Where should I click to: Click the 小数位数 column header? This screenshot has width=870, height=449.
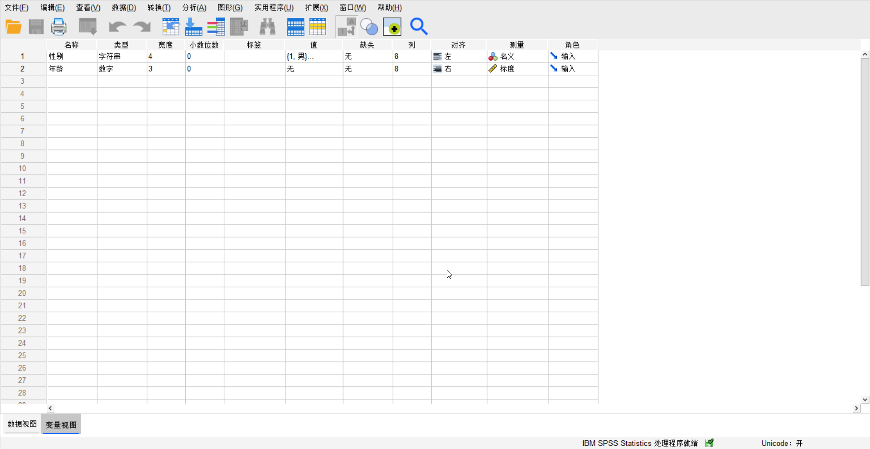pyautogui.click(x=204, y=45)
